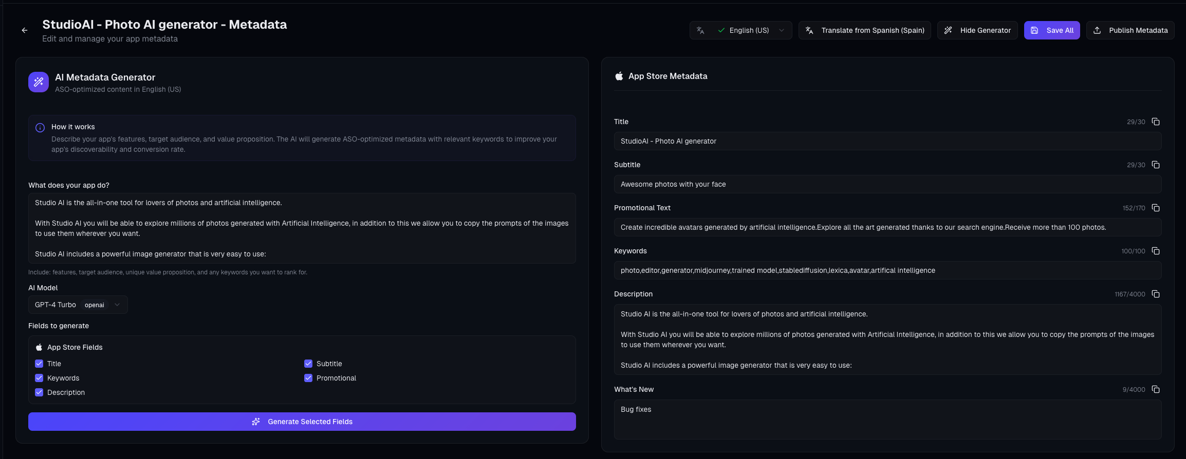Click the How it works info icon
The height and width of the screenshot is (459, 1186).
(40, 128)
